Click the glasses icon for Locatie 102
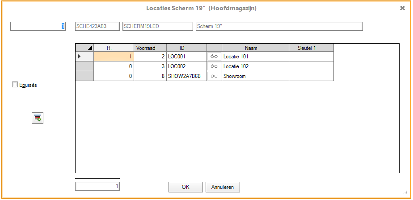The height and width of the screenshot is (200, 413). tap(214, 66)
